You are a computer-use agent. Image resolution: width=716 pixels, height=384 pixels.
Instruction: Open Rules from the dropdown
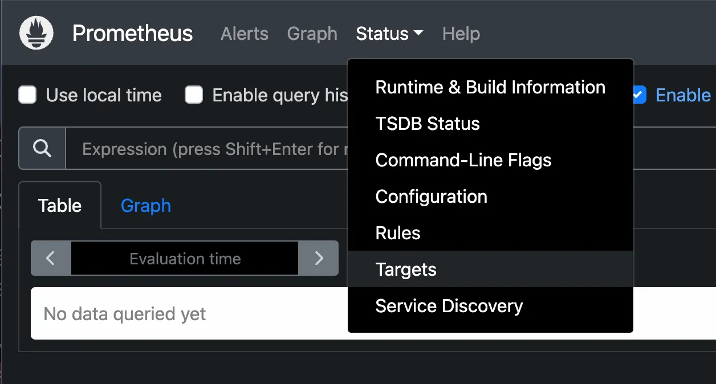click(398, 233)
